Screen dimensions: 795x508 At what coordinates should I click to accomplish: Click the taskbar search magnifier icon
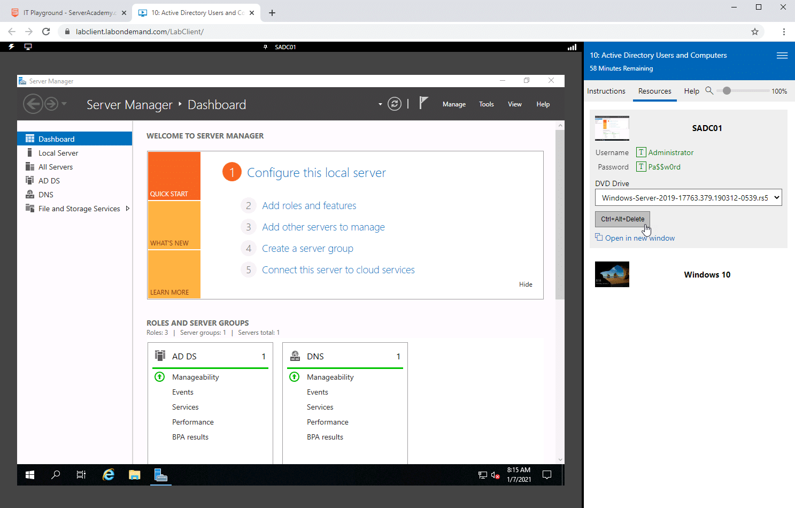[x=56, y=475]
